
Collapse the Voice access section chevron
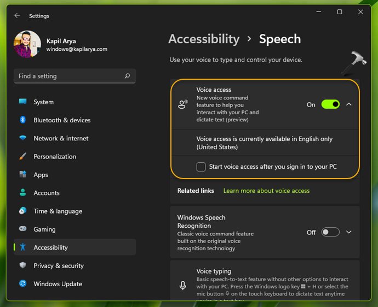[349, 104]
